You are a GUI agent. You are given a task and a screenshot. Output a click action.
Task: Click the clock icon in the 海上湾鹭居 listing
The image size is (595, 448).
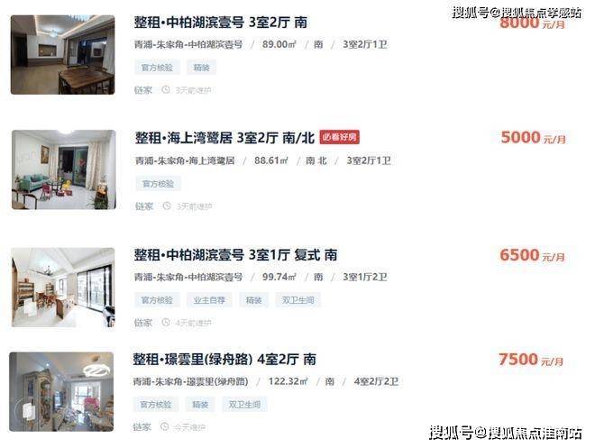point(167,206)
